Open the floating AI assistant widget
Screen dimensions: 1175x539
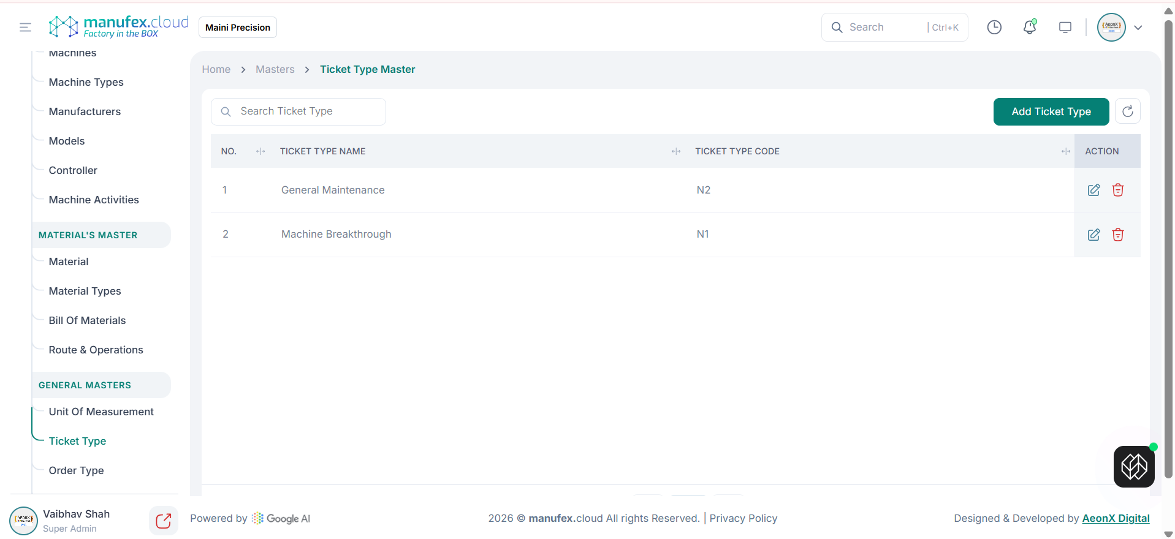click(1133, 467)
